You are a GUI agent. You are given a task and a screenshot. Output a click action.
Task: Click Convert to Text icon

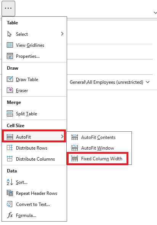[10, 204]
